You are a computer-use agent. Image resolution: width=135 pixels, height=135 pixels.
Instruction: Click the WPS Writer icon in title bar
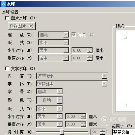[x=3, y=4]
